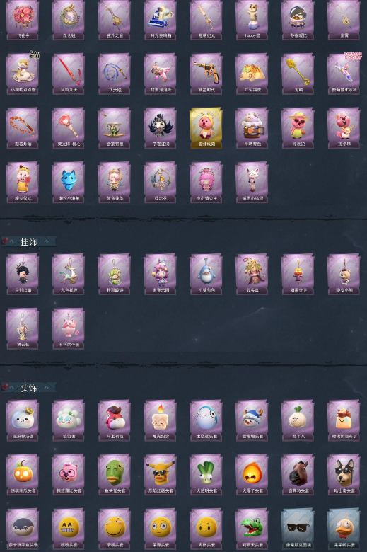Viewport: 367px width, 552px height.
Task: Choose the blue shark pendant charm
Action: [206, 275]
